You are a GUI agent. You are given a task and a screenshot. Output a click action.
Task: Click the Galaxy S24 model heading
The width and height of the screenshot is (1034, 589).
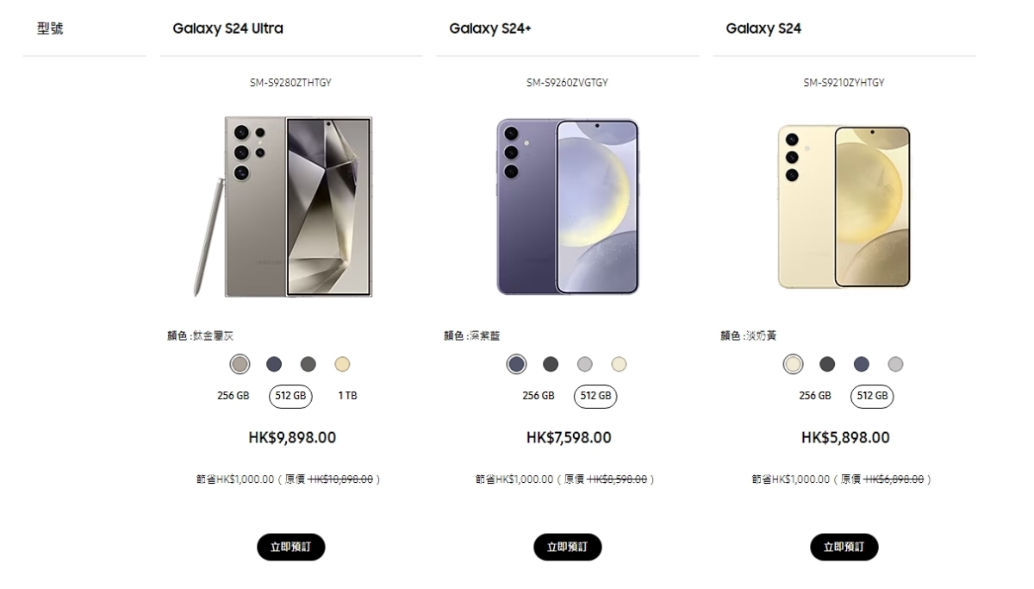(763, 28)
